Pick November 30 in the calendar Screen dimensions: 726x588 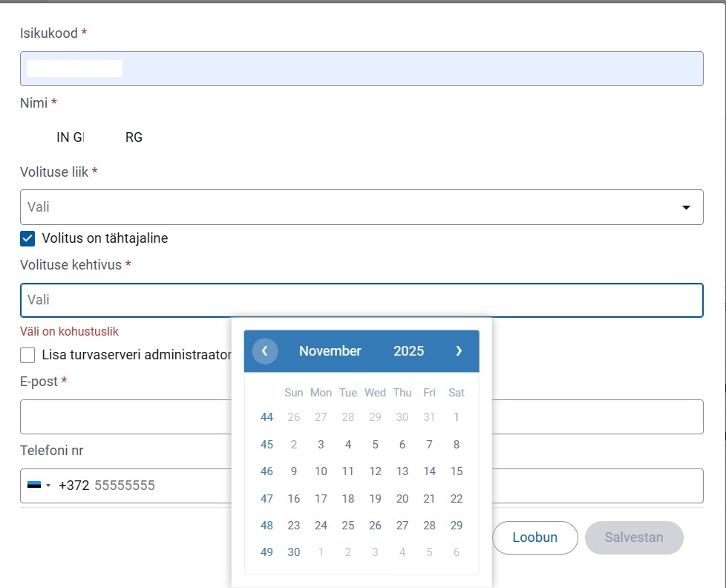[294, 552]
